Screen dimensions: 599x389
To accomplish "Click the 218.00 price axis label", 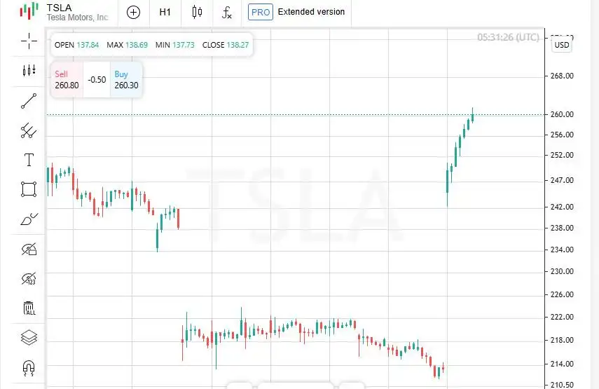I will pyautogui.click(x=562, y=340).
